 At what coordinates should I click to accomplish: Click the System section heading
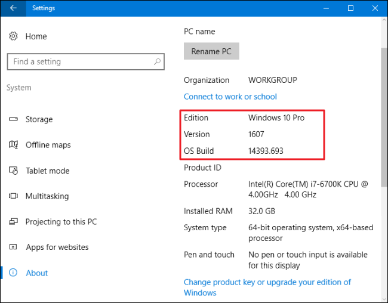click(x=19, y=88)
